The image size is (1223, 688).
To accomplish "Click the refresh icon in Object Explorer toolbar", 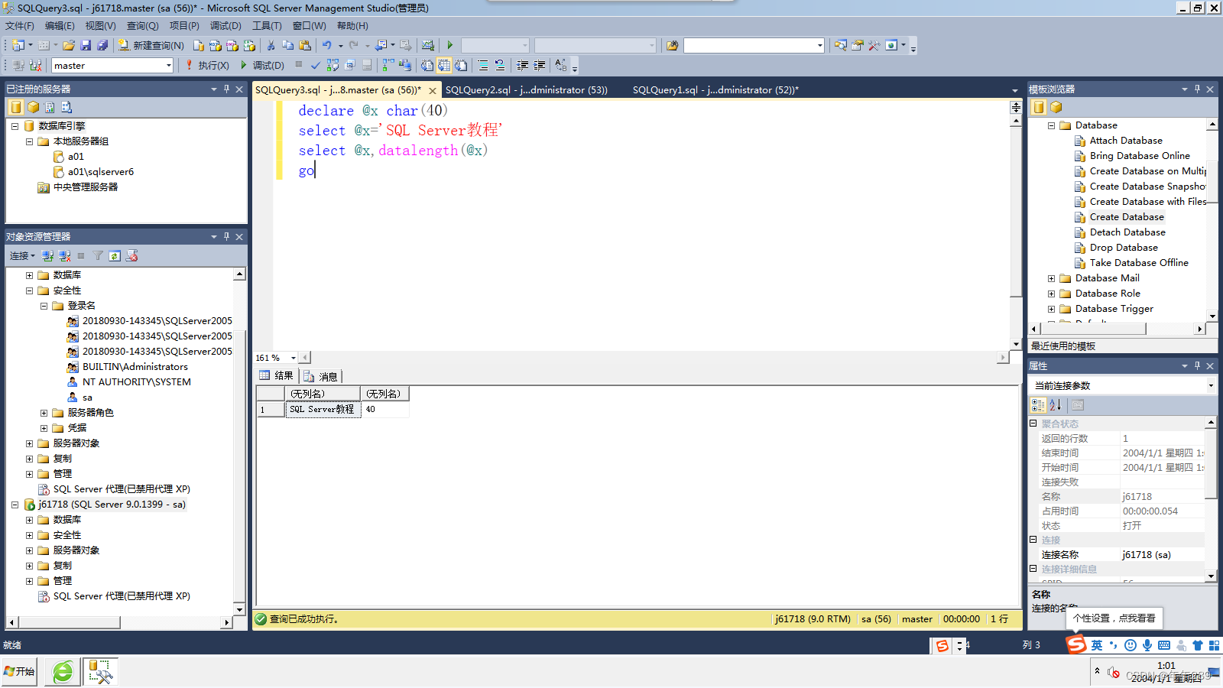I will [x=115, y=255].
